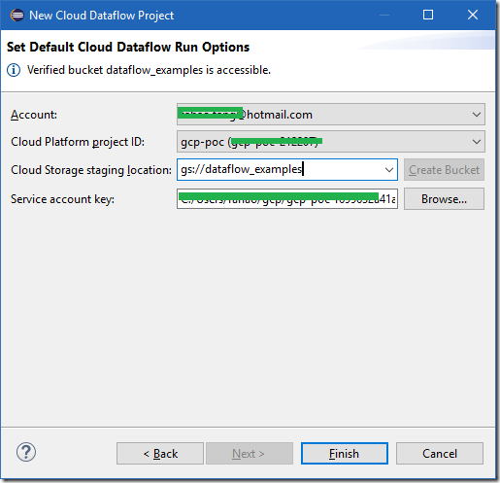This screenshot has height=483, width=500.
Task: Click the 'Cloud Platform project ID:' label
Action: tap(78, 142)
